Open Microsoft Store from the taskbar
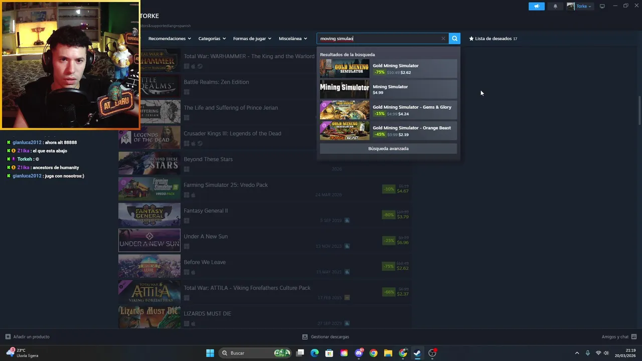This screenshot has width=642, height=361. pos(330,353)
